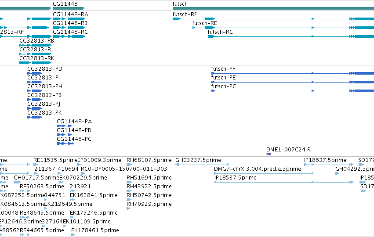Open the futsch-PC protein label
374x237 pixels.
pyautogui.click(x=224, y=86)
